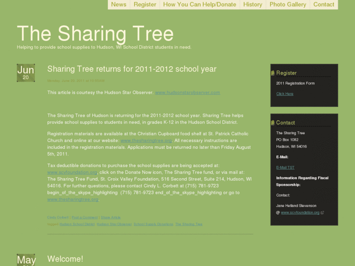Click 'Hudson, WI 54016' address line
355x266 pixels.
tap(292, 146)
